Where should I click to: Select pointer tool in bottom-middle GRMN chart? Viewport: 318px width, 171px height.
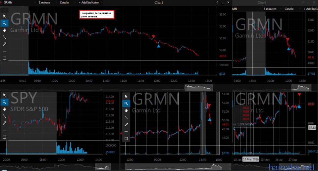126,97
